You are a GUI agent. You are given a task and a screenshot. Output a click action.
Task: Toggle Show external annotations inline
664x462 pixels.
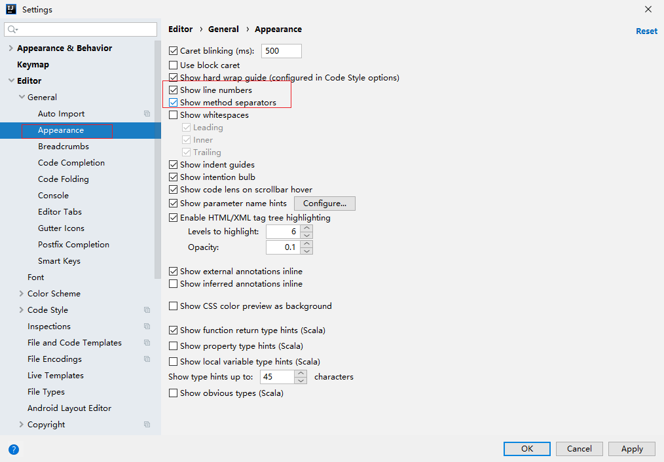pos(173,271)
